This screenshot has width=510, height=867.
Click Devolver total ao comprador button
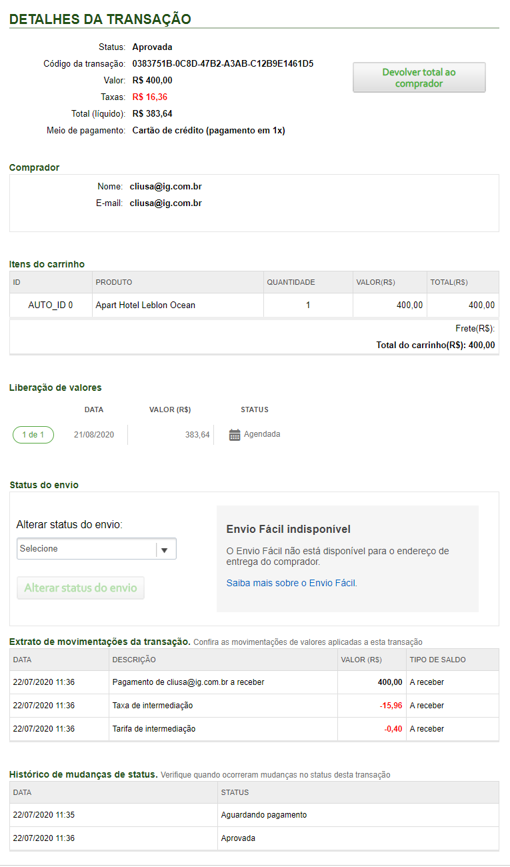[x=419, y=77]
